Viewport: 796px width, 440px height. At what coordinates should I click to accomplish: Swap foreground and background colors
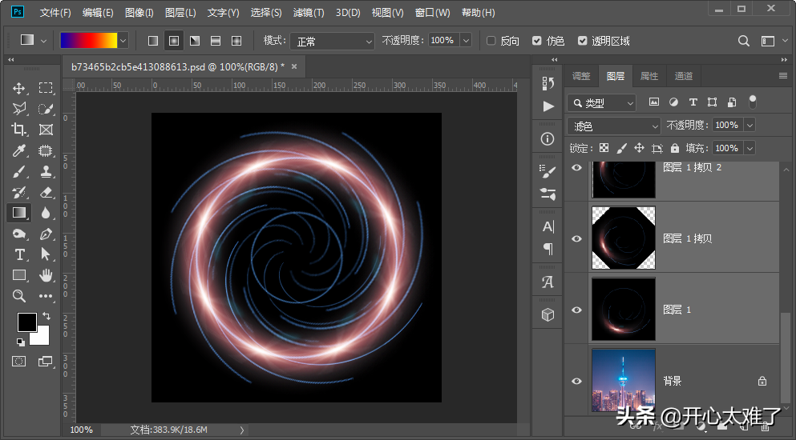pos(46,316)
